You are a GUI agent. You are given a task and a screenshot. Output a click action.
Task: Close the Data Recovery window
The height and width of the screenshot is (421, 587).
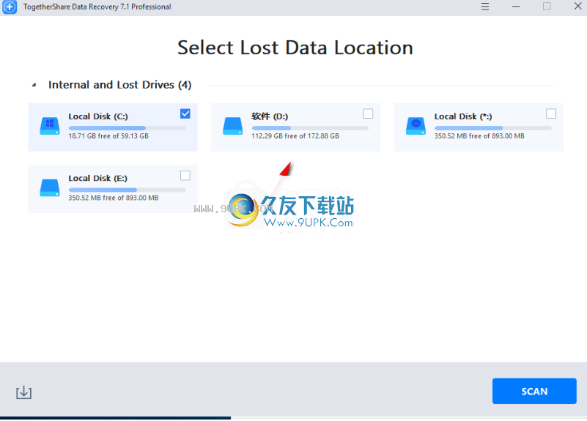point(577,7)
